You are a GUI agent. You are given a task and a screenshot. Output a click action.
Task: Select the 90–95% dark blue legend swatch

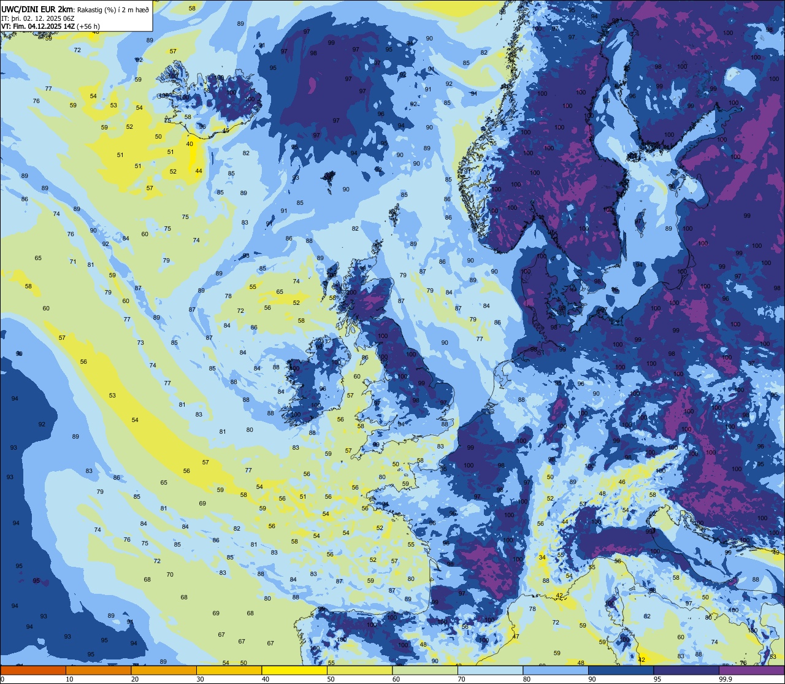point(621,670)
